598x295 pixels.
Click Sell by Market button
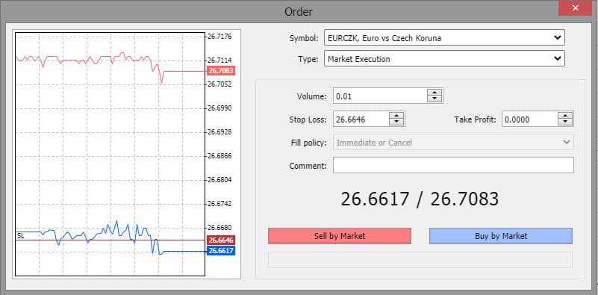pyautogui.click(x=340, y=236)
